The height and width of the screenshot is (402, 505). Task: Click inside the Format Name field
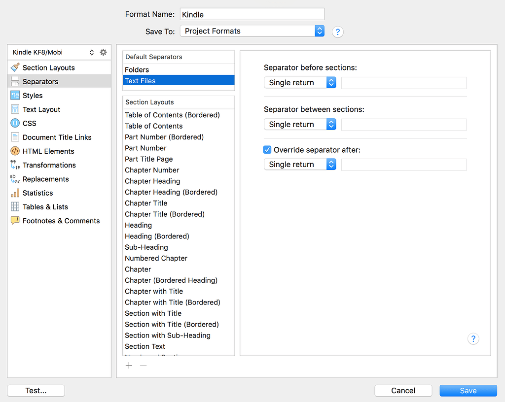(x=252, y=14)
